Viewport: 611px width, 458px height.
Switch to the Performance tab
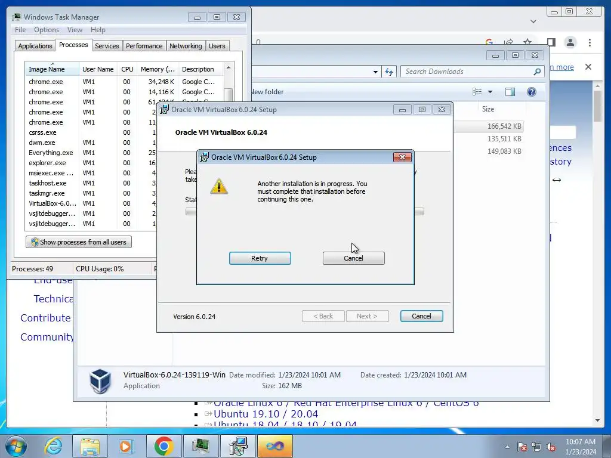point(144,46)
